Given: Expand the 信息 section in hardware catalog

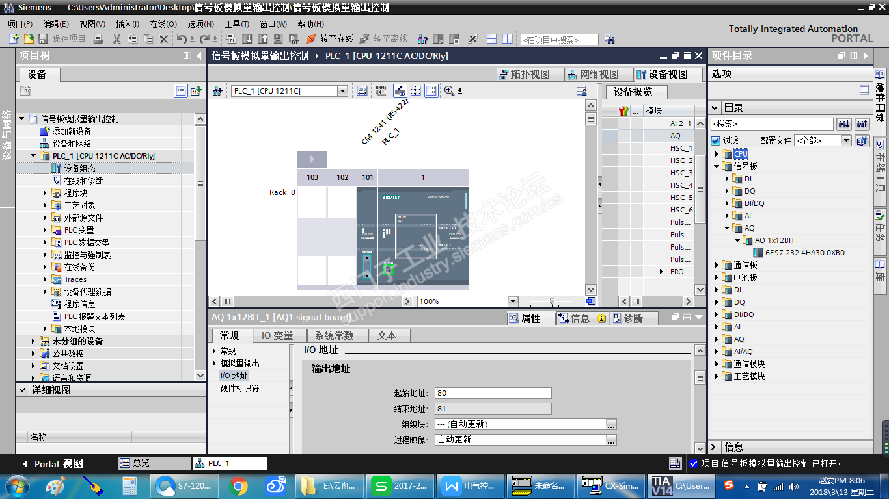Looking at the screenshot, I should (715, 447).
